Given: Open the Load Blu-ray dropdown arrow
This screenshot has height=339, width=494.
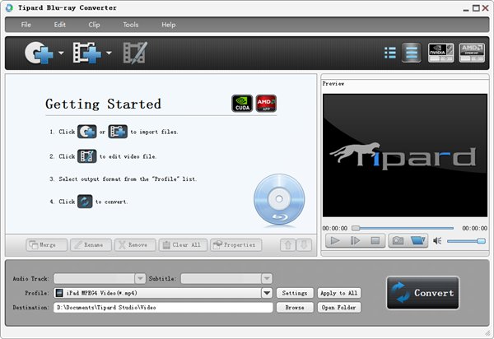Looking at the screenshot, I should point(61,53).
